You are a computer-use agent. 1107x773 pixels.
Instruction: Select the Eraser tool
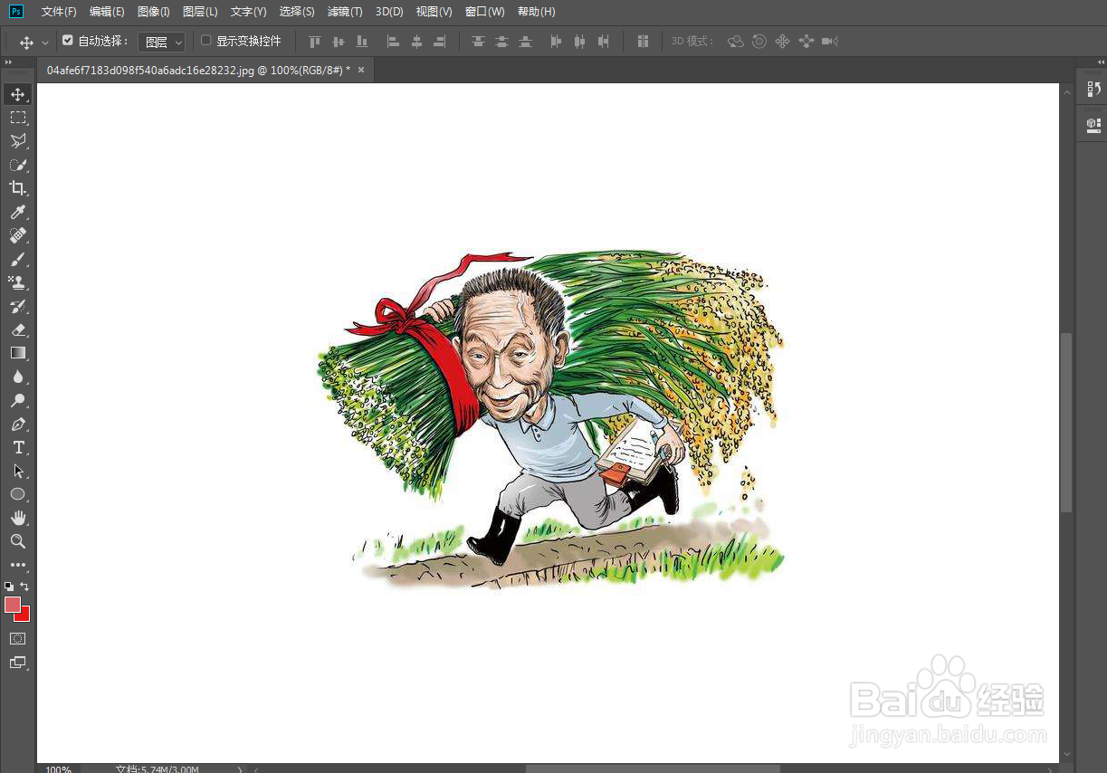click(18, 329)
